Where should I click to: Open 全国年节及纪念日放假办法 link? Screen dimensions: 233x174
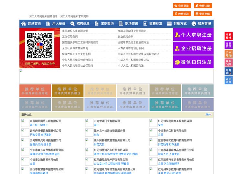click(133, 42)
